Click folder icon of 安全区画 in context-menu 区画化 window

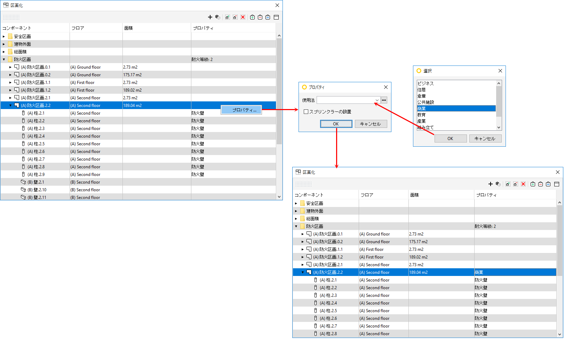click(10, 36)
